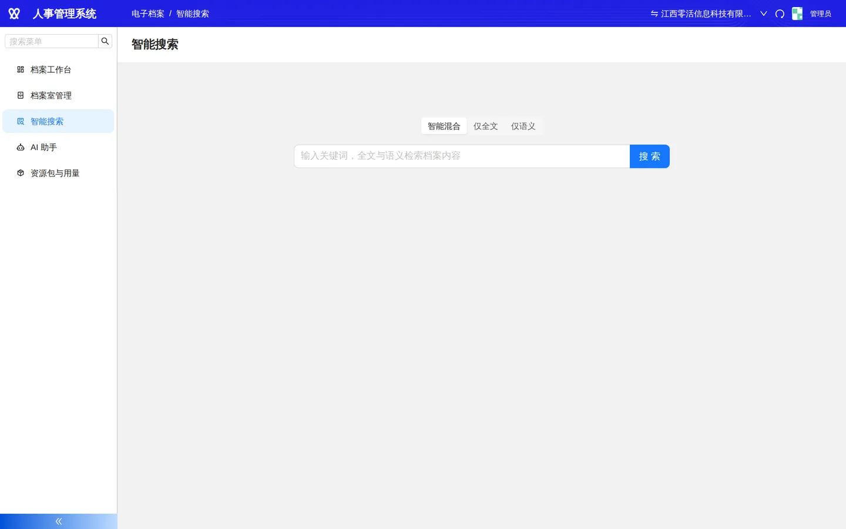Click the 档案工作台 grid icon
The width and height of the screenshot is (846, 529).
tap(21, 69)
